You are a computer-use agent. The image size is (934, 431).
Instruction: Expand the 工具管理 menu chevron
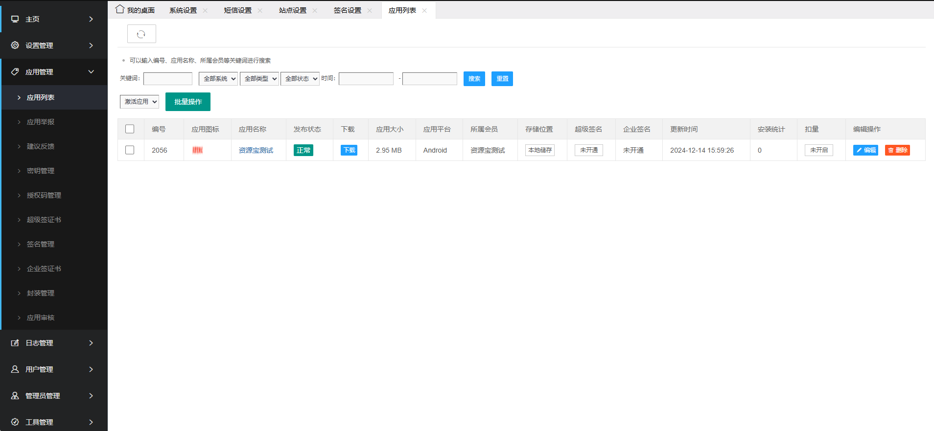[x=91, y=422]
